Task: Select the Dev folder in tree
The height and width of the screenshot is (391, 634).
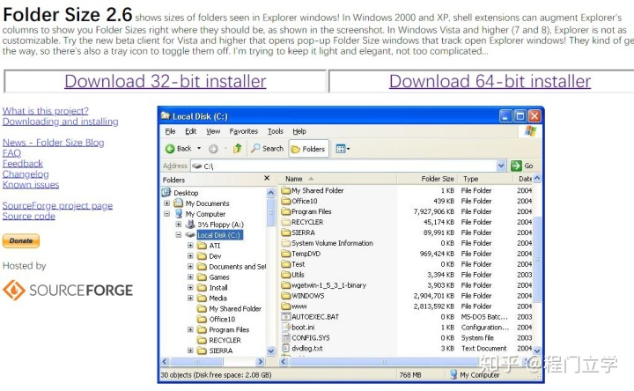Action: (x=215, y=256)
